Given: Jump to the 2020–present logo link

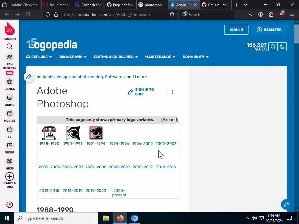Looking at the screenshot, I should 119,193.
